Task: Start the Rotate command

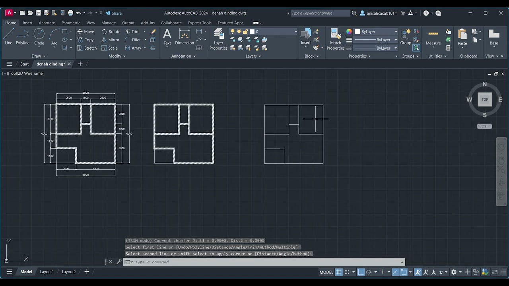Action: coord(111,31)
